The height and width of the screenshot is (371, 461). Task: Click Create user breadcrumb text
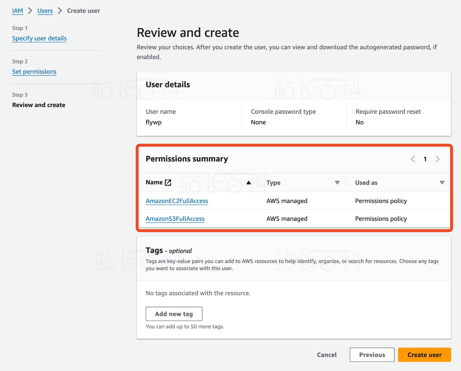click(x=83, y=11)
